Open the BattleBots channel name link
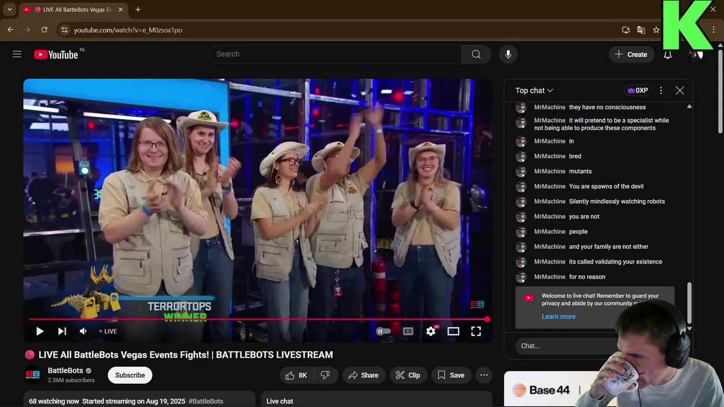Screen dimensions: 724x407 pos(65,371)
